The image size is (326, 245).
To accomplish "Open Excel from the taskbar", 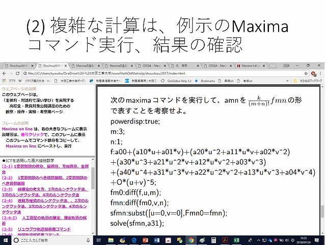I will 236,240.
